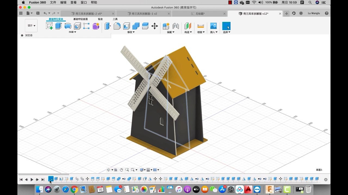This screenshot has width=348, height=195.
Task: Open the Display Settings dropdown
Action: pos(142,170)
